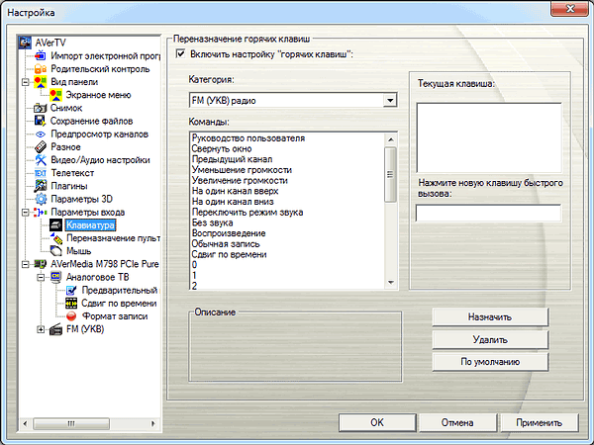Collapse the AVerMedia M798 tree node

coord(25,264)
